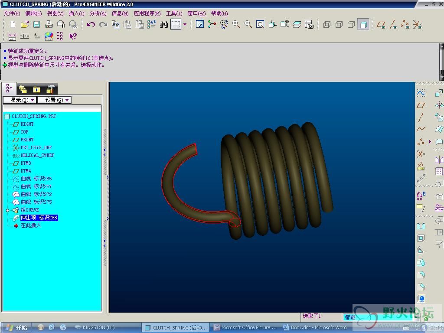The height and width of the screenshot is (333, 444).
Task: Create a new file with New icon
Action: [13, 24]
